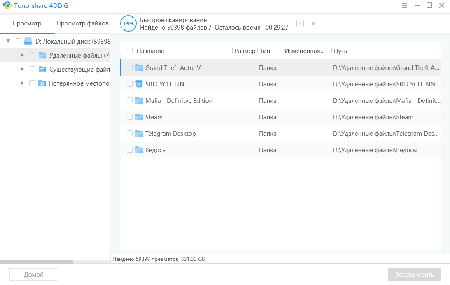The height and width of the screenshot is (285, 450).
Task: Click the Steam folder icon
Action: point(139,117)
